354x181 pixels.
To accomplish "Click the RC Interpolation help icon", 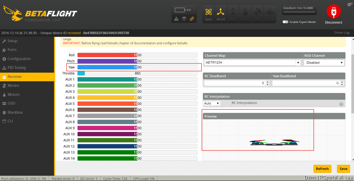I will (341, 104).
